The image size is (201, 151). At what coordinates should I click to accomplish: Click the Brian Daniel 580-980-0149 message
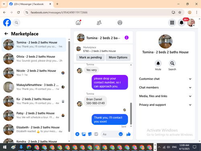(95, 101)
